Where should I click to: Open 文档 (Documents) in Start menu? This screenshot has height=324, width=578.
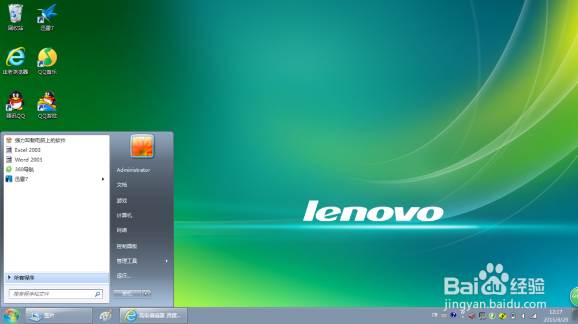tap(121, 184)
